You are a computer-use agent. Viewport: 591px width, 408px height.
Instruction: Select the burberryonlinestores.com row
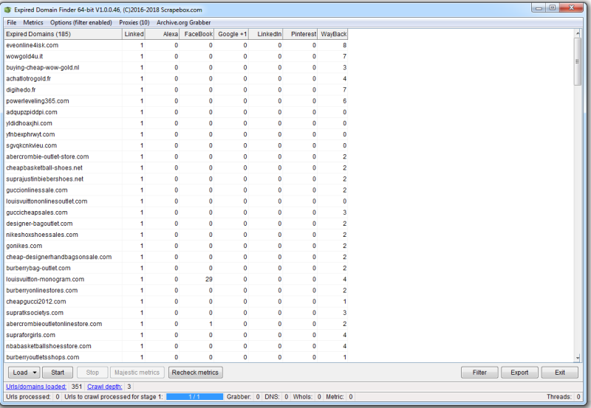(176, 291)
